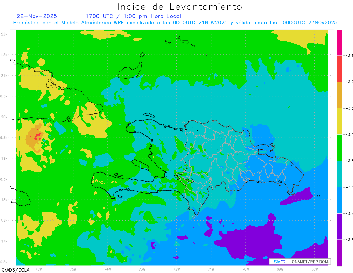Click the "17N" latitude label
Screen dimensions: 353x273
click(x=5, y=241)
